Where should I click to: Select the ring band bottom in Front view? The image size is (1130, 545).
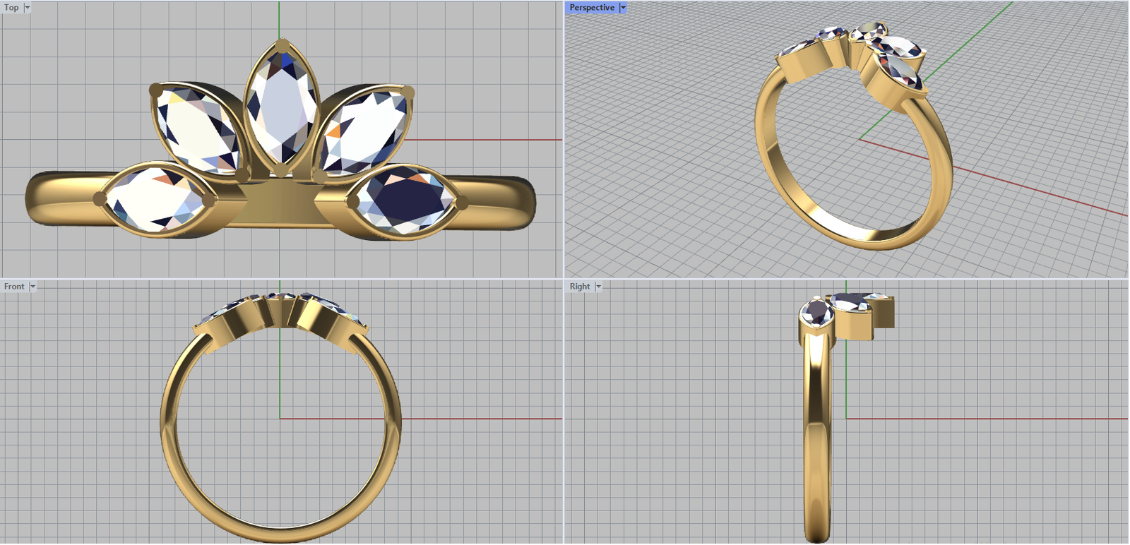281,534
